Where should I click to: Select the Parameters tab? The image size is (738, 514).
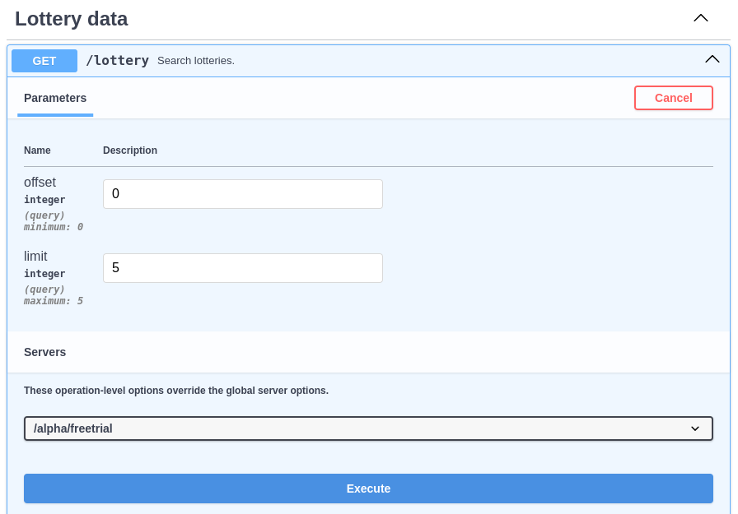click(x=55, y=98)
